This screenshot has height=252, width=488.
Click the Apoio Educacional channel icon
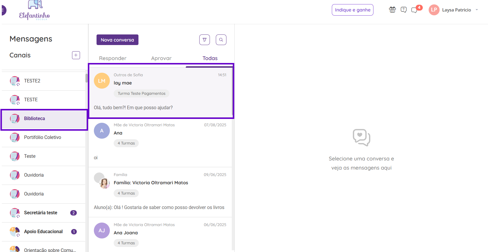point(15,232)
